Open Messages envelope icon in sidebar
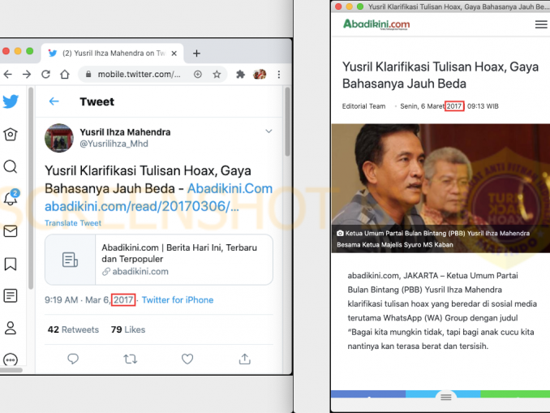Viewport: 550px width, 413px height. (11, 231)
